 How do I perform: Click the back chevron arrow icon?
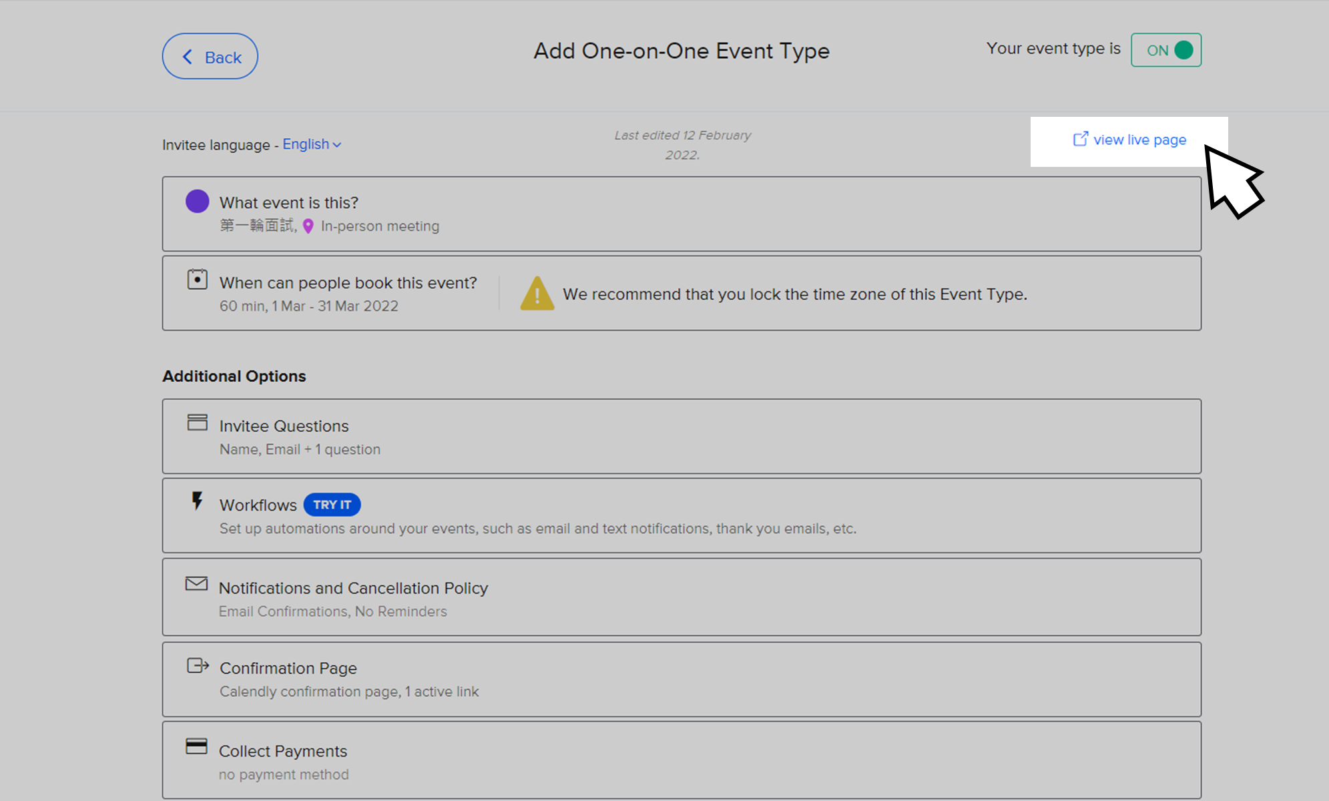coord(188,57)
